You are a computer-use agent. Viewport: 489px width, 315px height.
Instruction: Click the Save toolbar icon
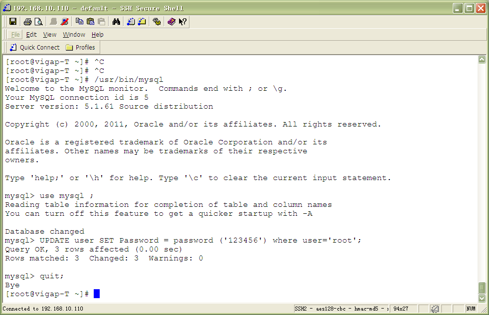[13, 21]
